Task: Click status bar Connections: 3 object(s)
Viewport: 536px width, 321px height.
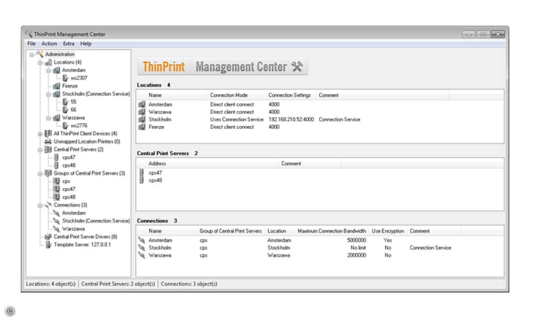Action: pos(189,284)
